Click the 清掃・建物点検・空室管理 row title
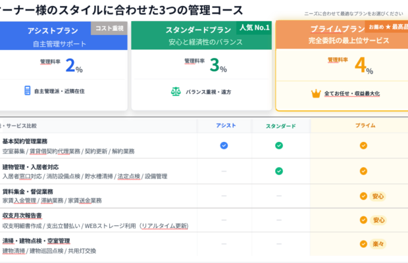 (36, 241)
